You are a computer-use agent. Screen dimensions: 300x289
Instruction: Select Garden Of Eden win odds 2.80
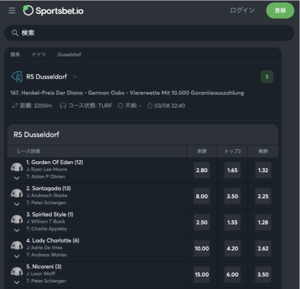click(x=201, y=170)
